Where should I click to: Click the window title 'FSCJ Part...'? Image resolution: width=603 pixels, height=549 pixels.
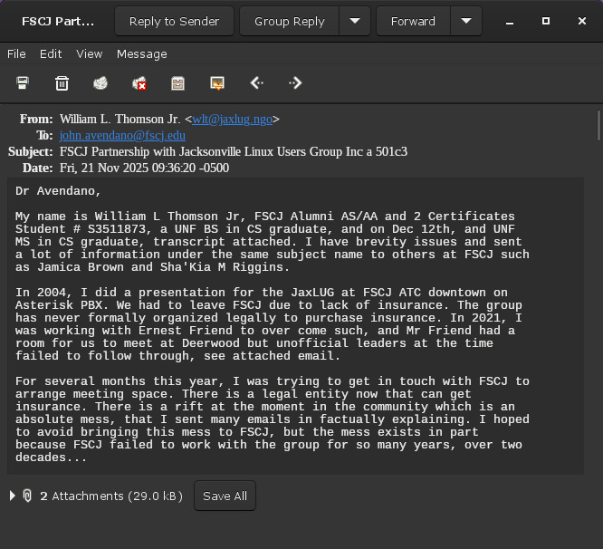coord(58,21)
